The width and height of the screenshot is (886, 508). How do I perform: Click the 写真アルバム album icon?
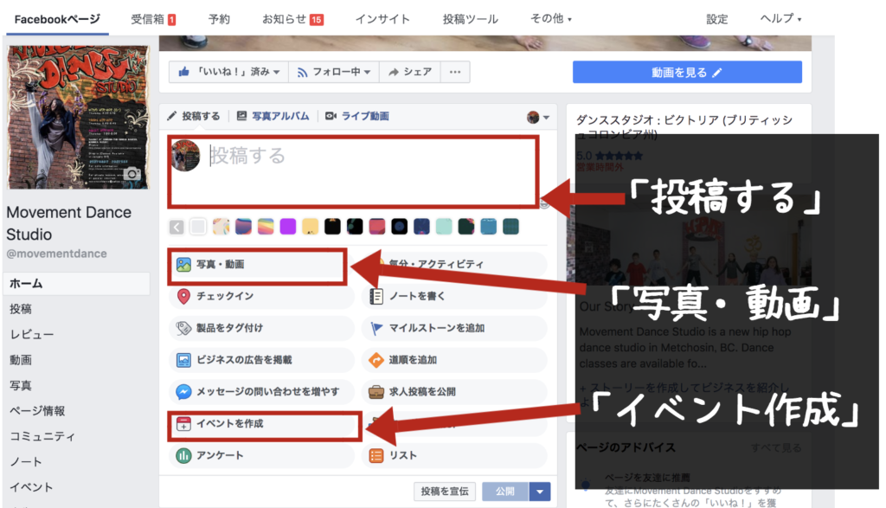pyautogui.click(x=241, y=117)
